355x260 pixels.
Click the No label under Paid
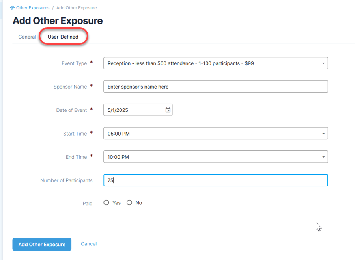tap(139, 203)
